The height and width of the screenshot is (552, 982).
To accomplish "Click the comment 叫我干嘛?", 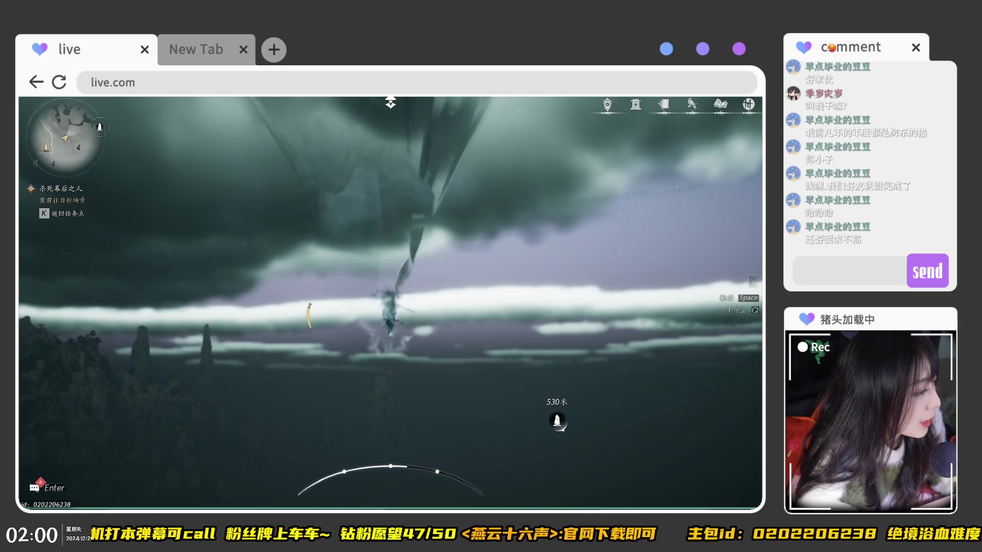I will click(826, 106).
